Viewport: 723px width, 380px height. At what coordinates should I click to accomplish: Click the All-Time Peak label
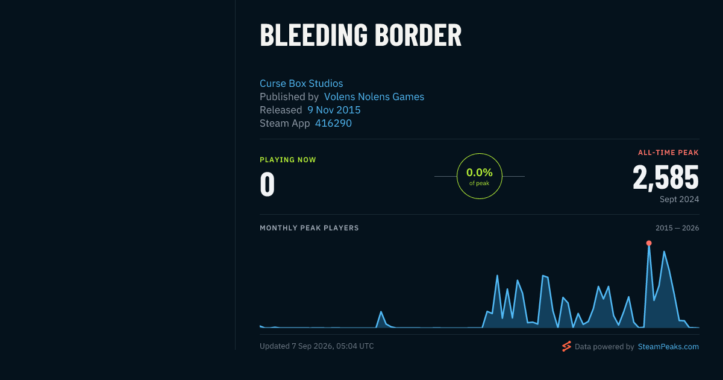(x=668, y=153)
